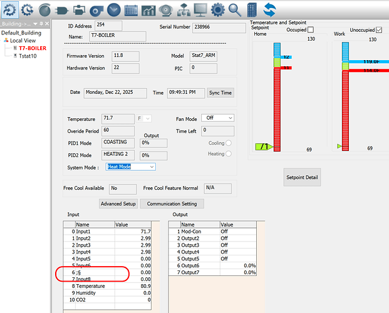This screenshot has width=389, height=313.
Task: Open the network hierarchy tree icon
Action: (182, 9)
